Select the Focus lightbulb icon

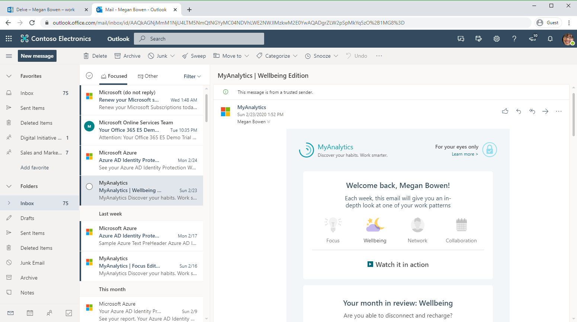pyautogui.click(x=333, y=225)
